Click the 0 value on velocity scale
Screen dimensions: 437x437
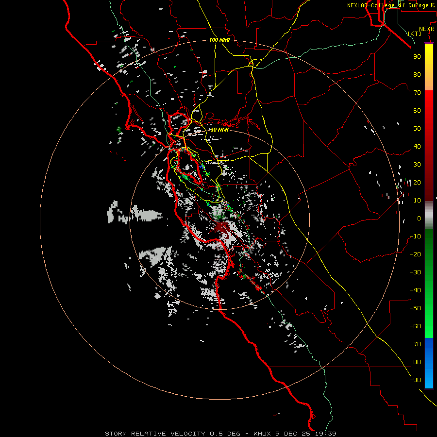[419, 218]
